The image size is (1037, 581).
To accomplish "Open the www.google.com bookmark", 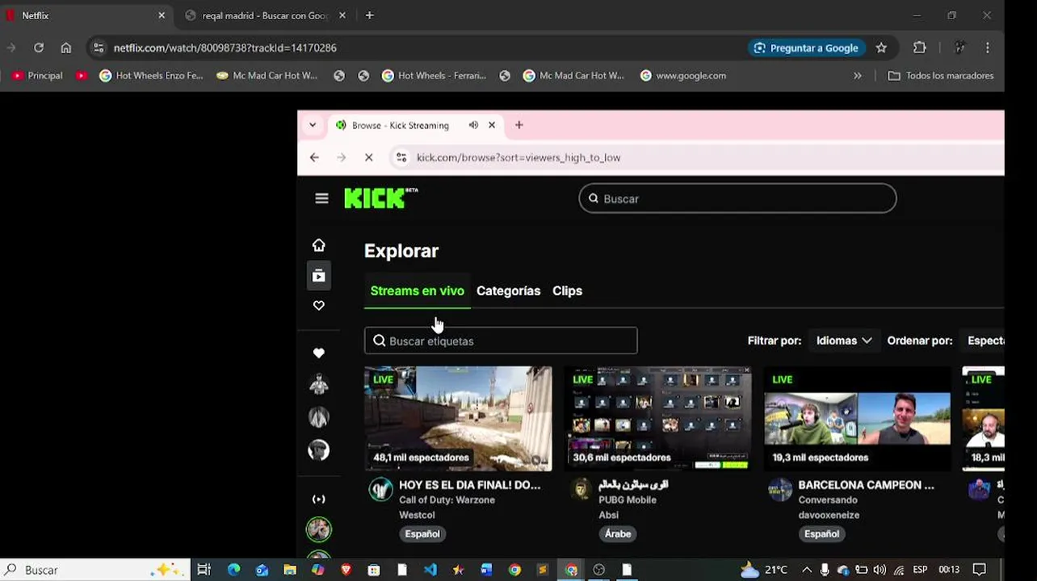I will [682, 75].
